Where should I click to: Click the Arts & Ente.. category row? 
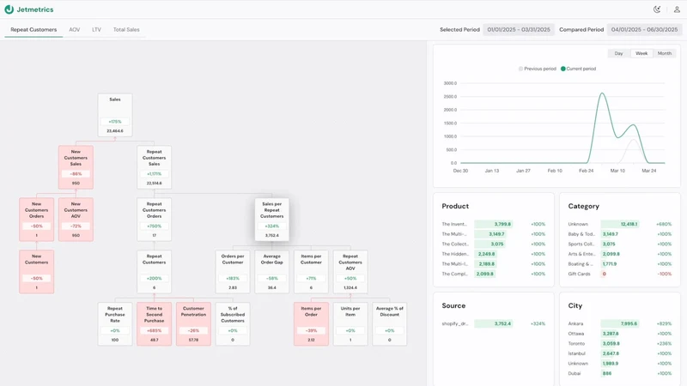[x=619, y=254]
